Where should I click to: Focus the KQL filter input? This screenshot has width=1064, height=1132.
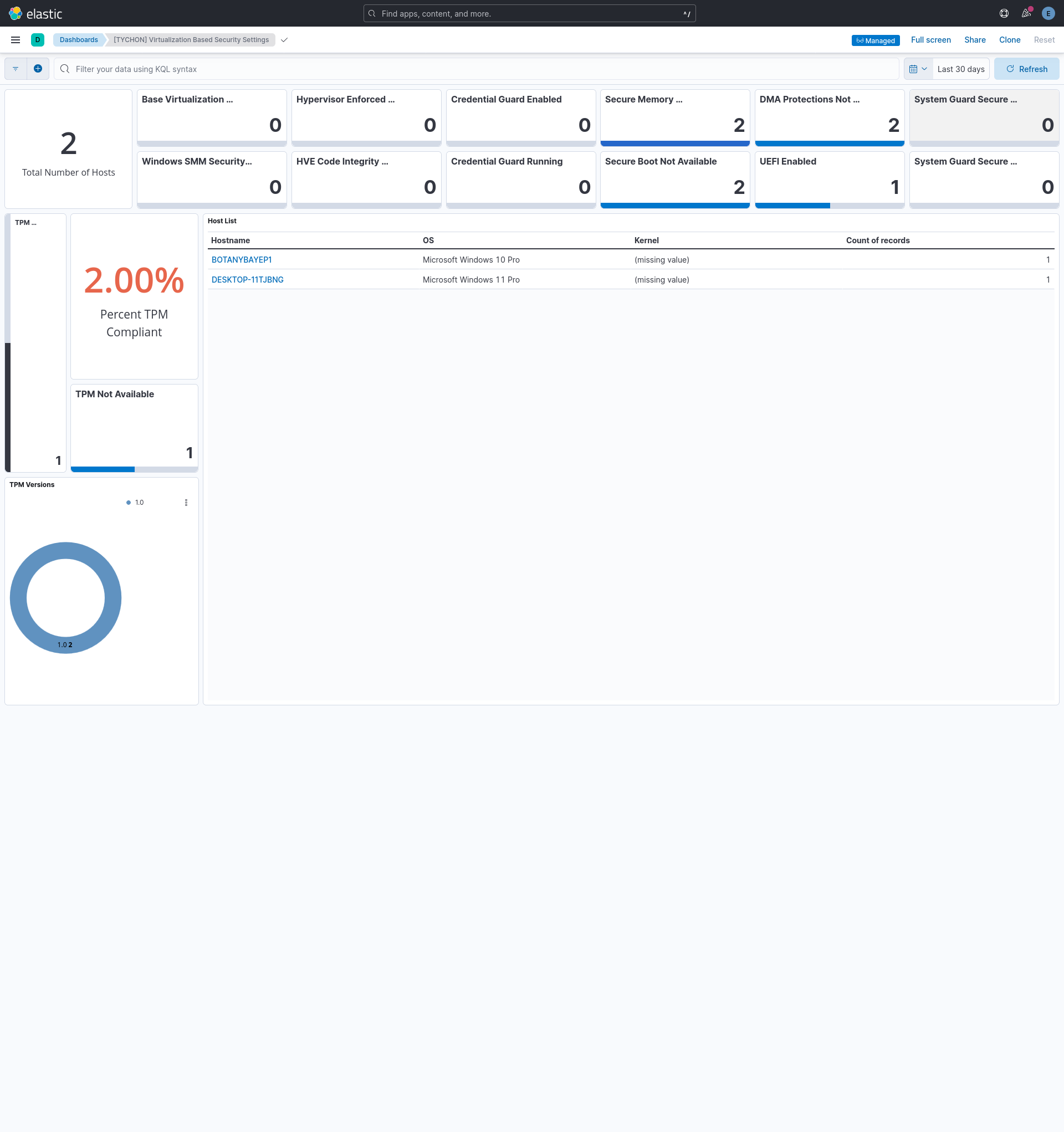coord(476,69)
